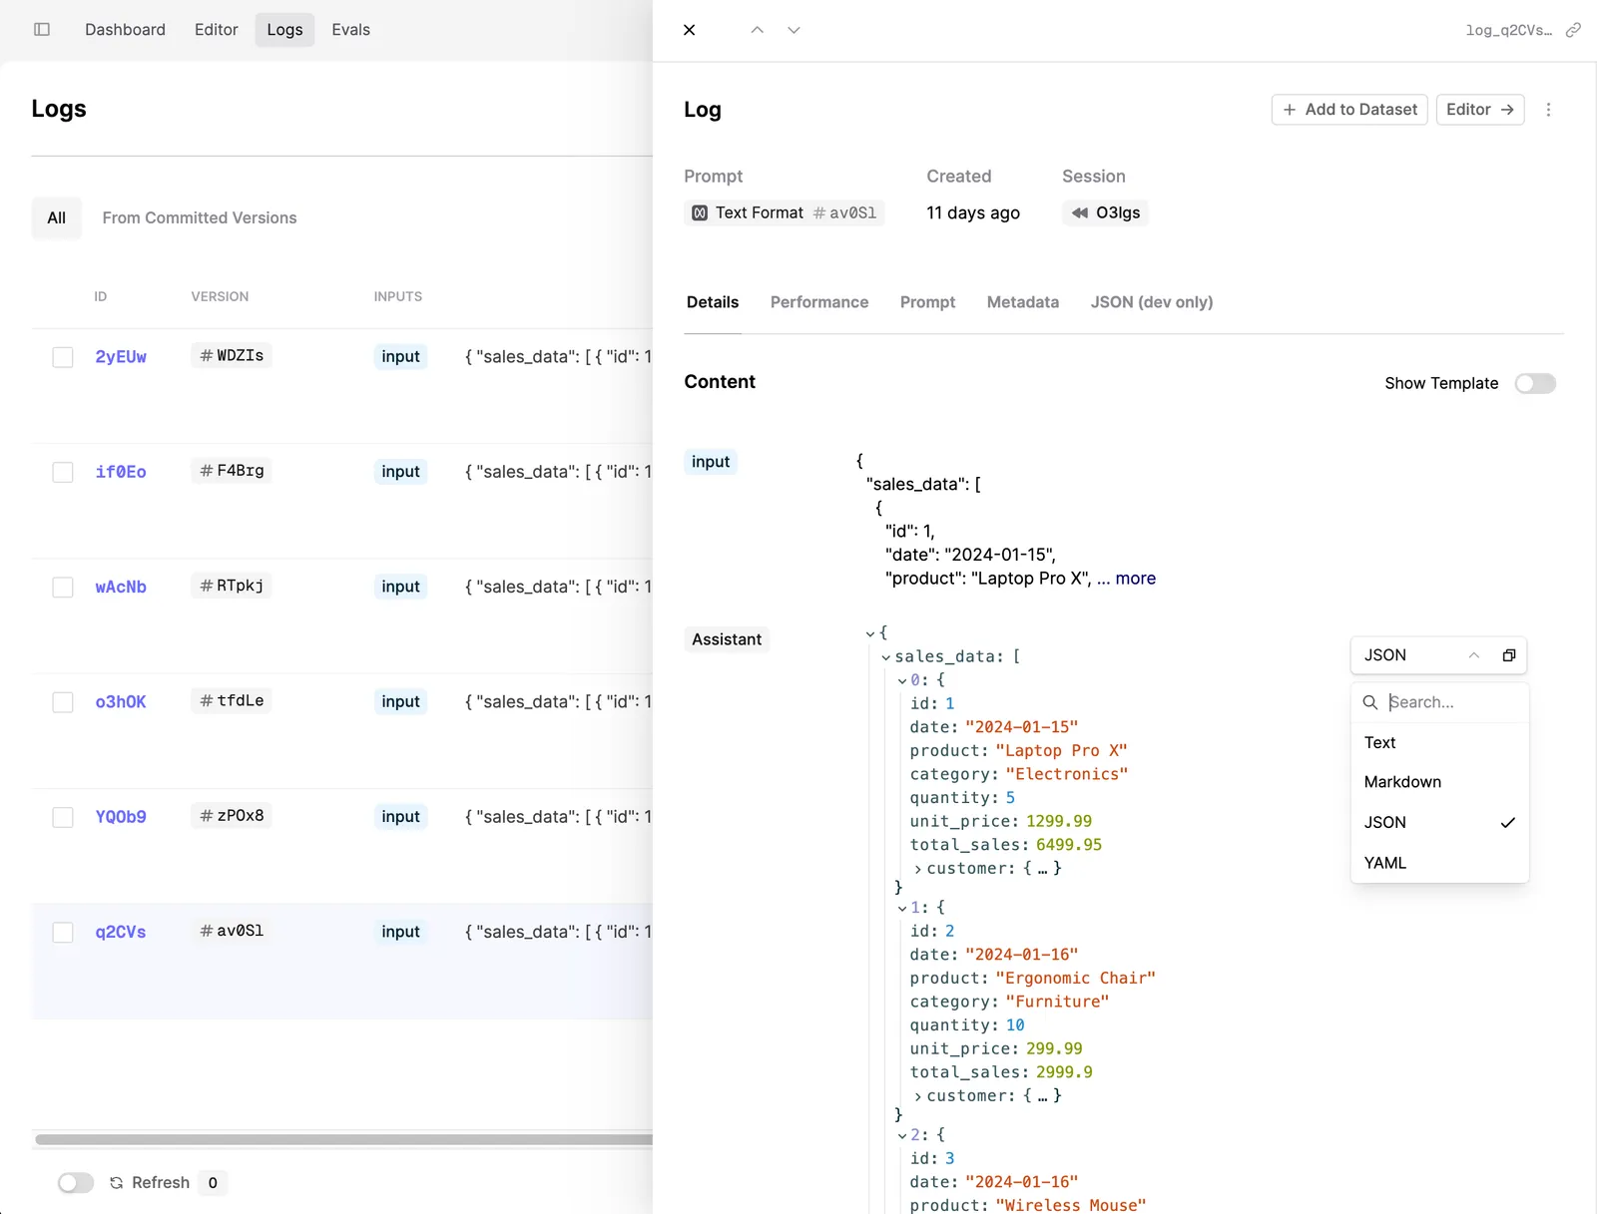Select checkbox for log q2CVs
This screenshot has height=1214, width=1597.
pos(63,932)
